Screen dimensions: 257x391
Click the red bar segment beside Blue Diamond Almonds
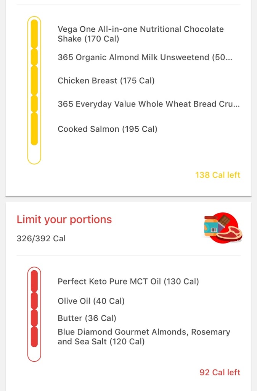click(34, 337)
